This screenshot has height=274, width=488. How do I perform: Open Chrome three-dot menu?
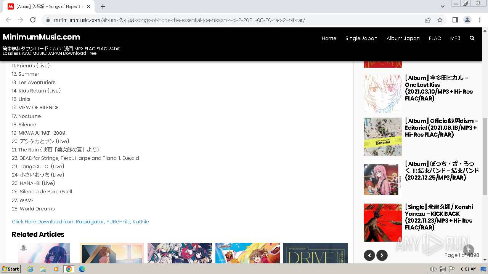click(479, 20)
